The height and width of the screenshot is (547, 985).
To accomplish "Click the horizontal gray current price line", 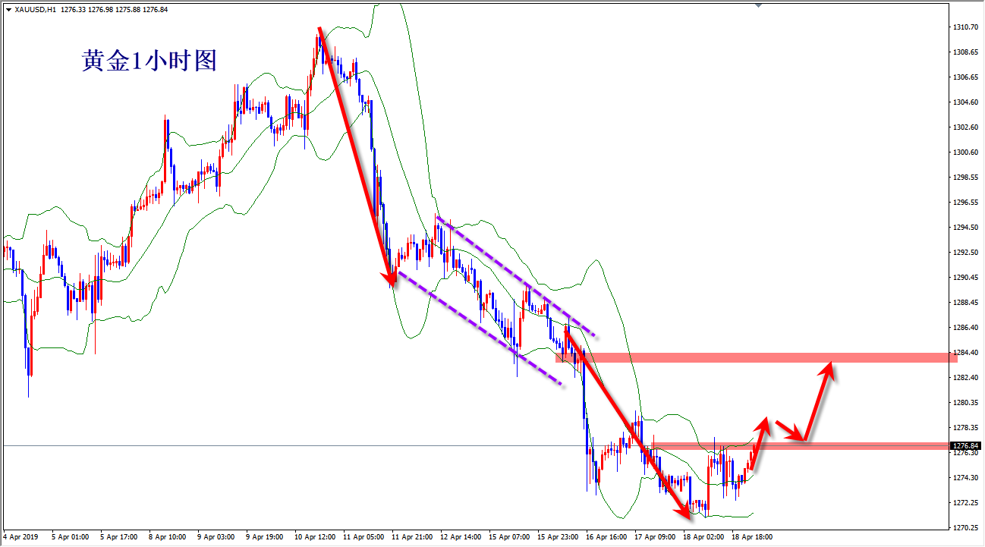I will point(304,446).
